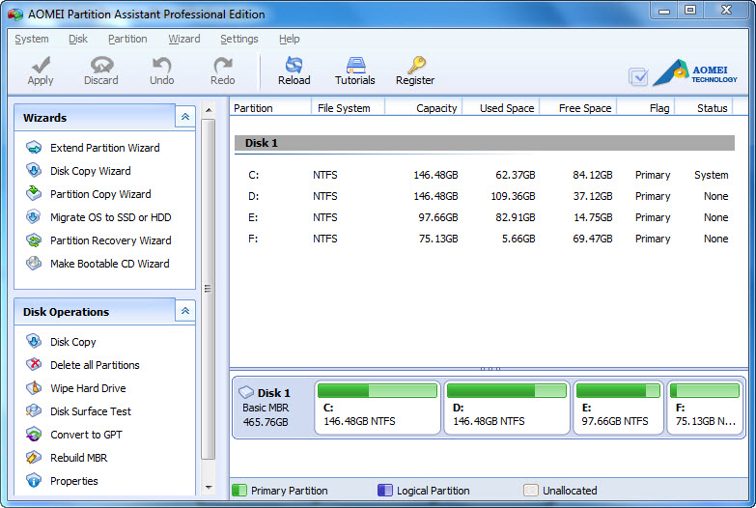Select the C: partition row
This screenshot has height=508, width=756.
pyautogui.click(x=485, y=175)
